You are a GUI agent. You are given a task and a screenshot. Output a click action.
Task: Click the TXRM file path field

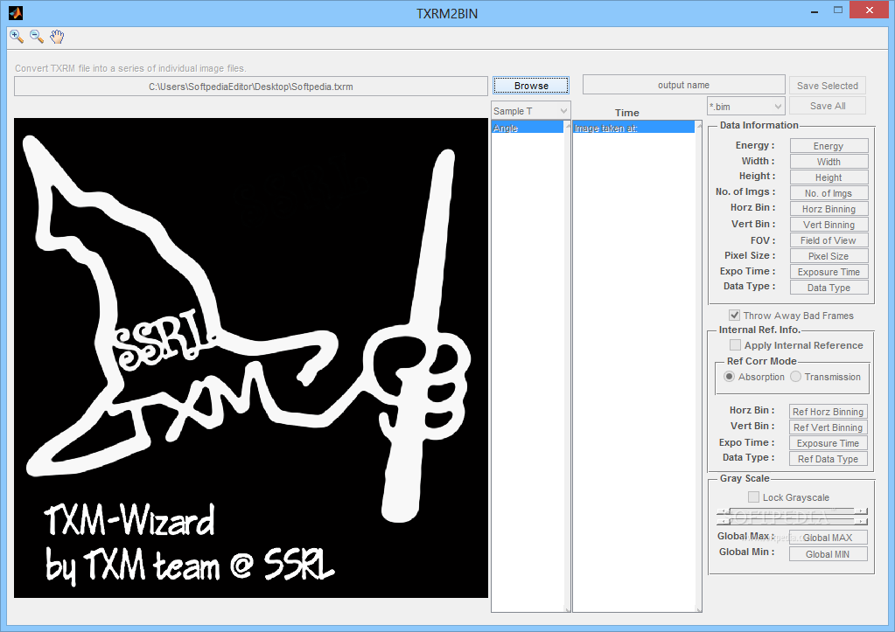click(250, 87)
